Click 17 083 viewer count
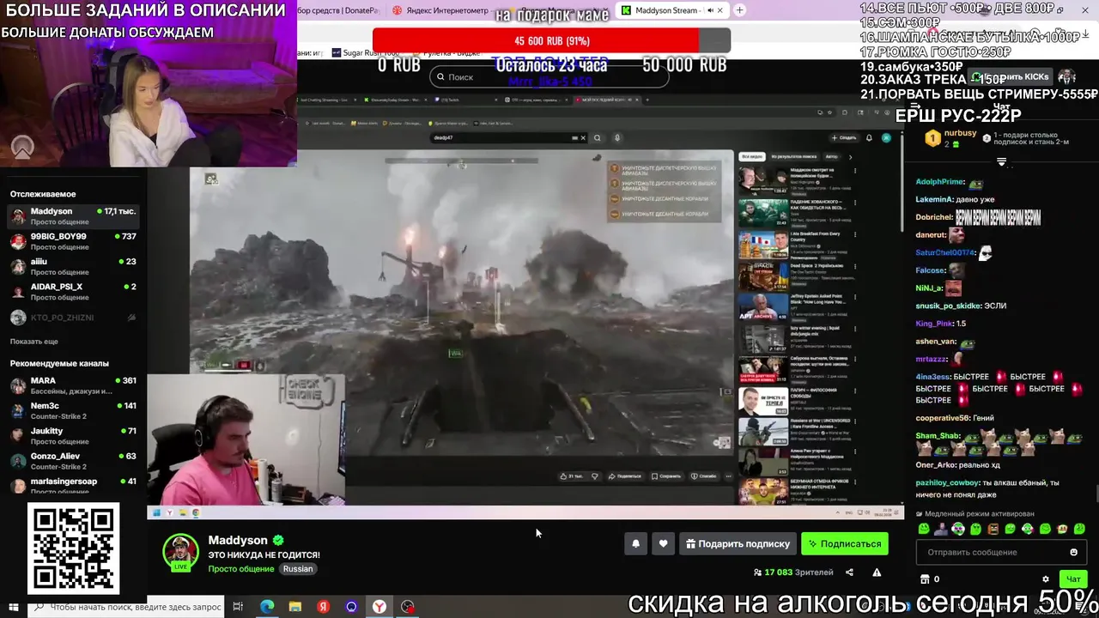Image resolution: width=1099 pixels, height=618 pixels. point(793,573)
